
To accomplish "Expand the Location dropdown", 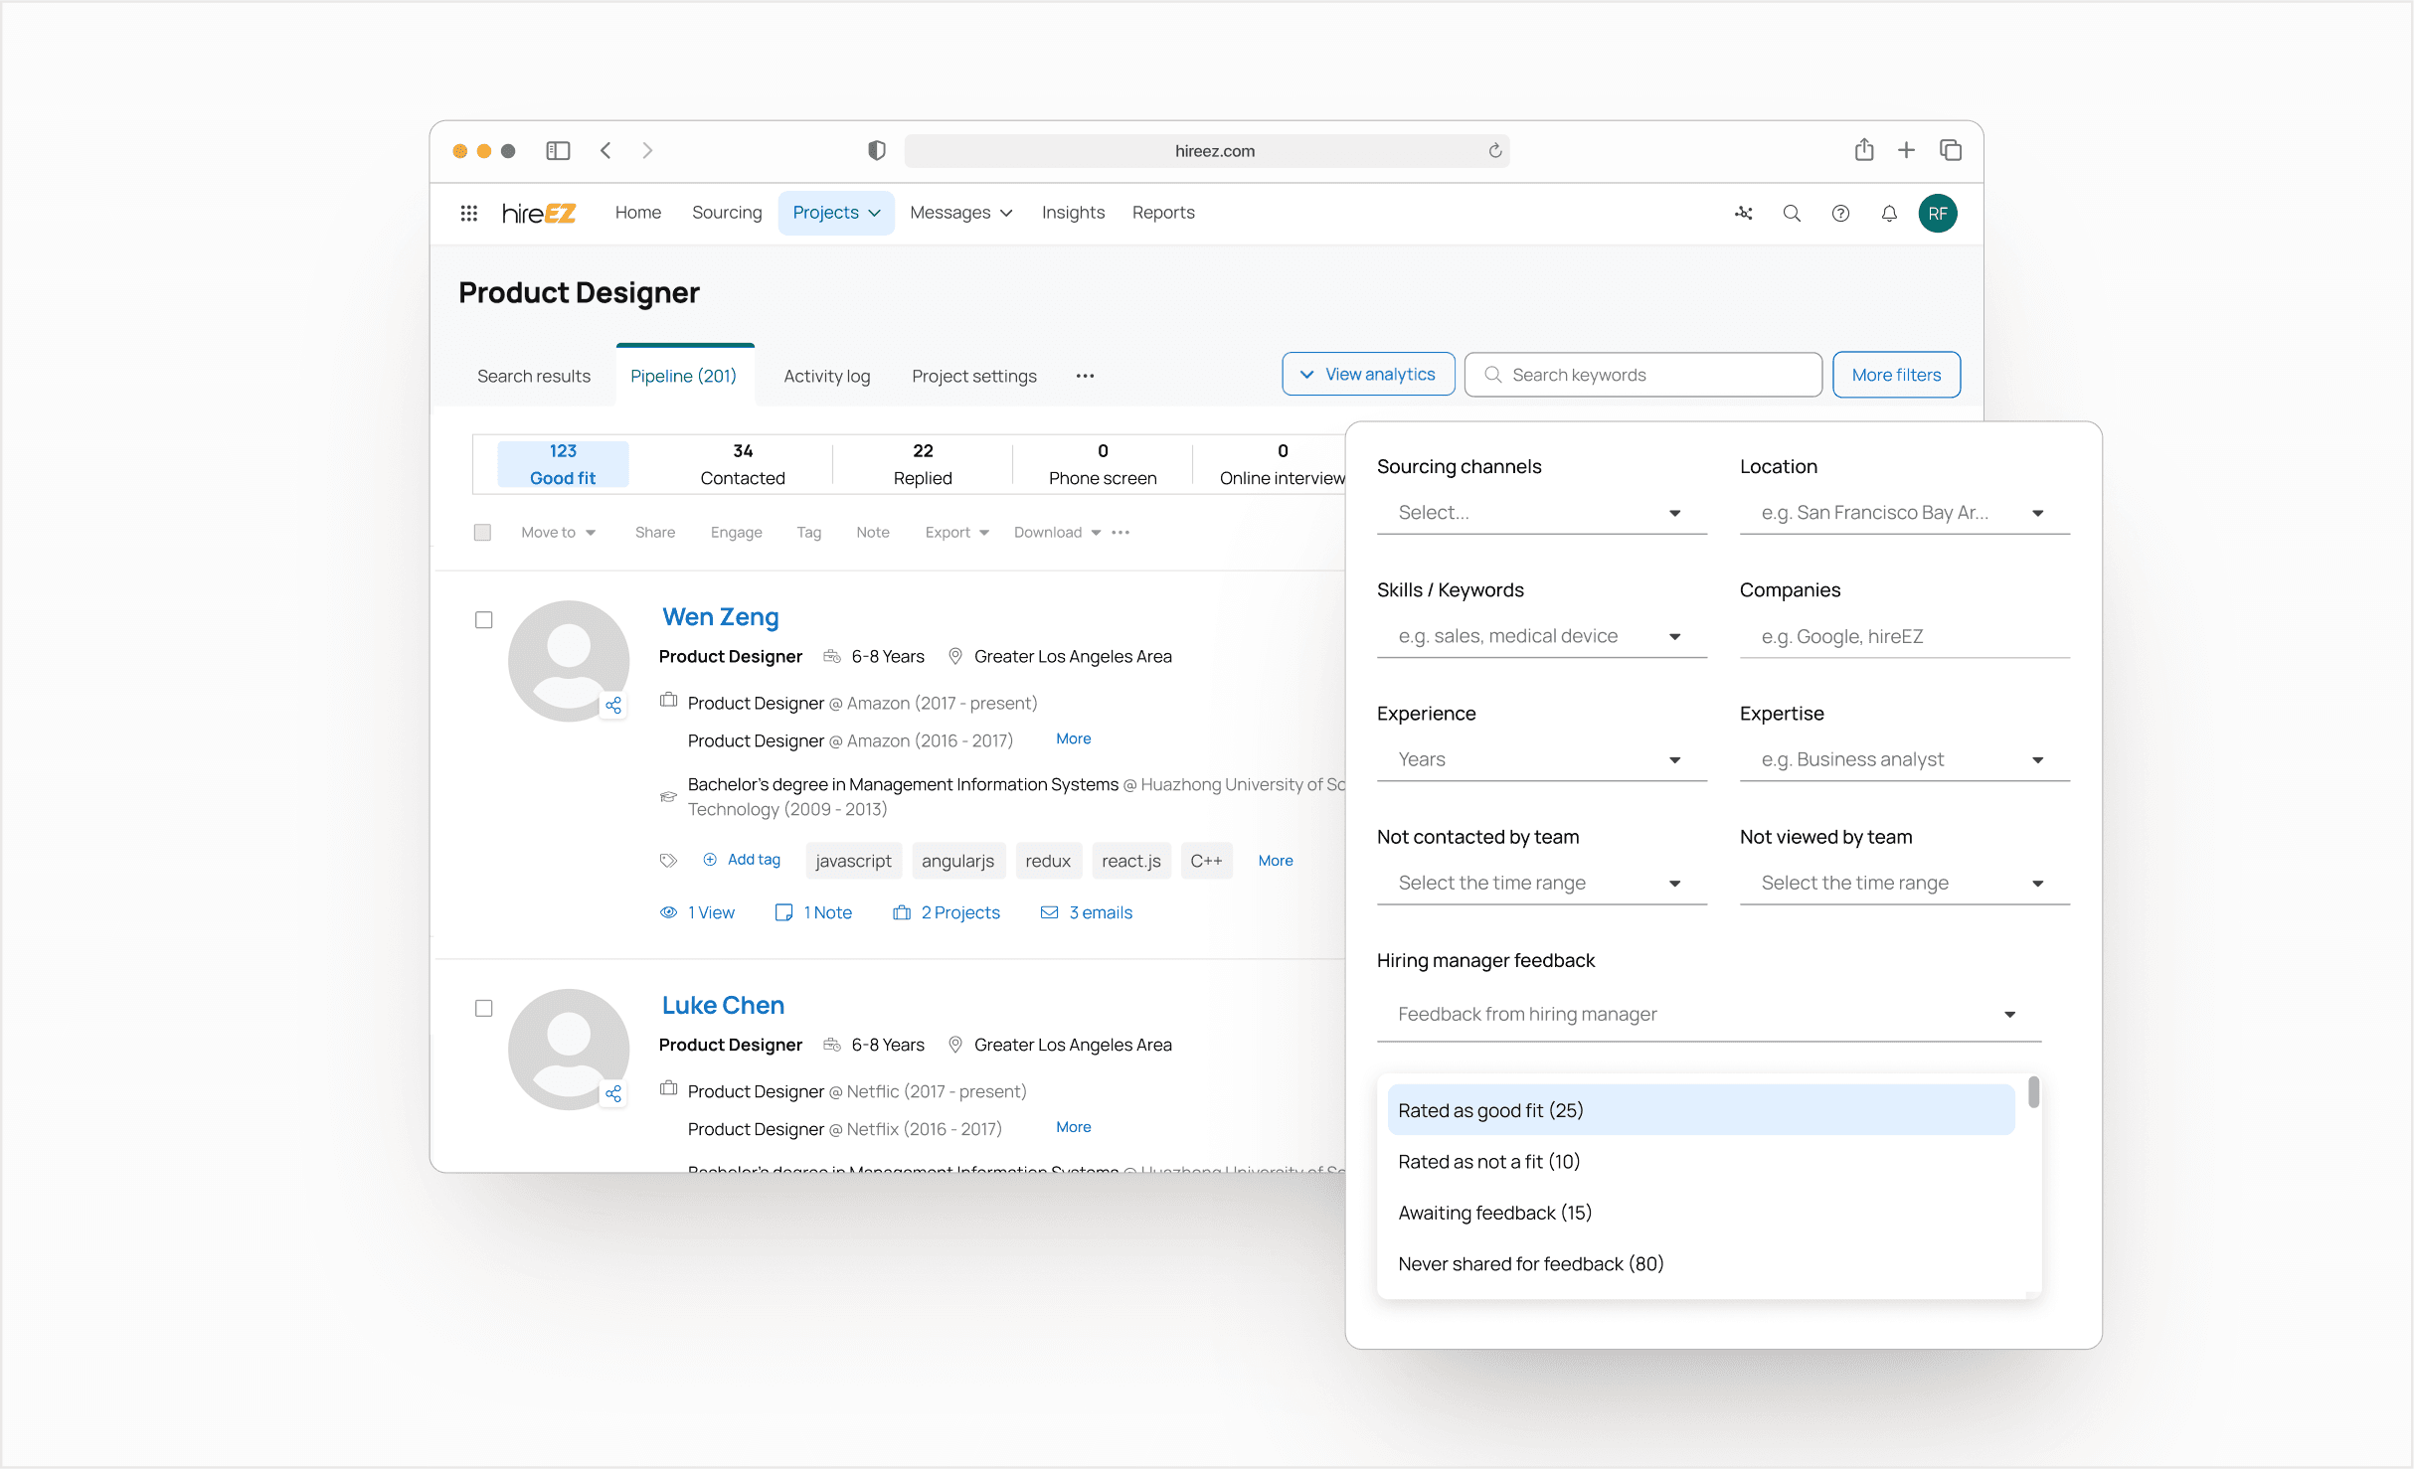I will pyautogui.click(x=1904, y=513).
